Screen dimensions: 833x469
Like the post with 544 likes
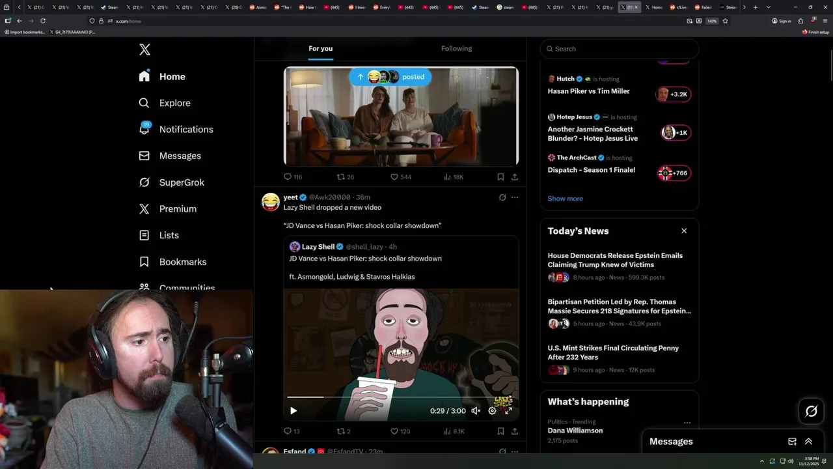coord(401,177)
